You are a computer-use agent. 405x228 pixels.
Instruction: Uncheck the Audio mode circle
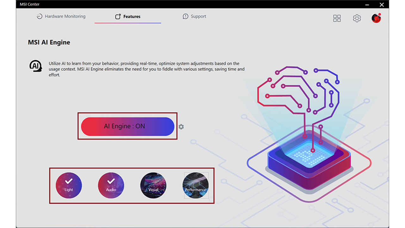point(111,185)
